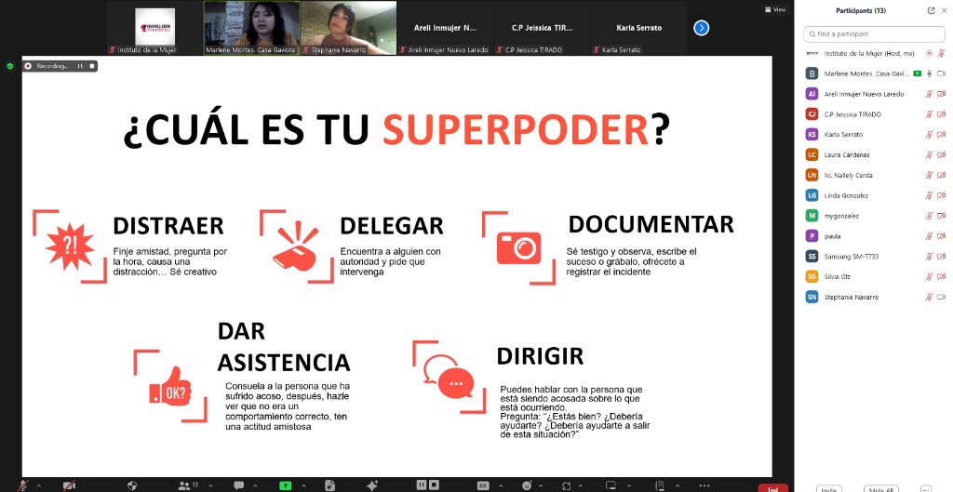This screenshot has width=953, height=492.
Task: Click 'Samsung SM-T733' participant name
Action: pyautogui.click(x=851, y=257)
